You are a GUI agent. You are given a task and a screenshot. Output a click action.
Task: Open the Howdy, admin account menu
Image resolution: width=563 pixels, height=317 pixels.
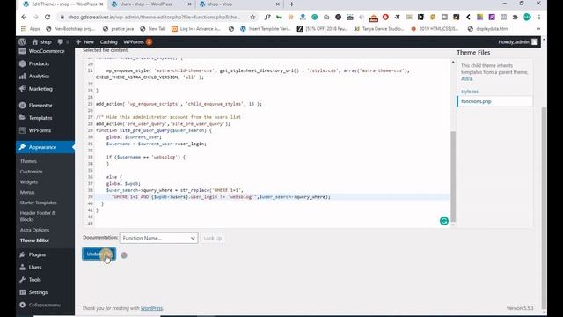(518, 41)
